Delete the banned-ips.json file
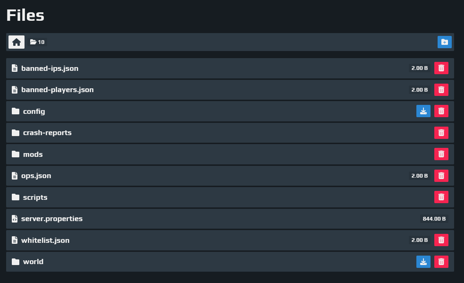Viewport: 464px width, 283px height. point(441,68)
